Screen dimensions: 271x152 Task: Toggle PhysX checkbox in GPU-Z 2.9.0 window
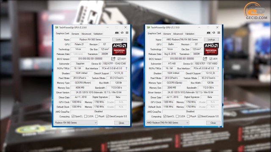click(x=97, y=117)
